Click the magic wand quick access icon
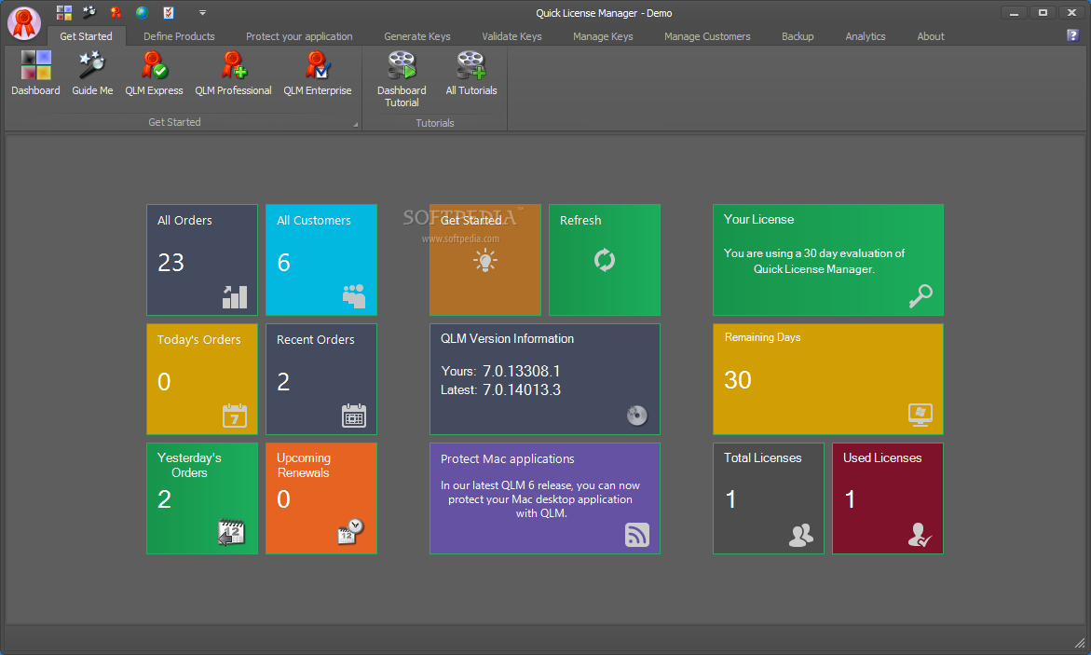Image resolution: width=1091 pixels, height=655 pixels. [x=89, y=12]
